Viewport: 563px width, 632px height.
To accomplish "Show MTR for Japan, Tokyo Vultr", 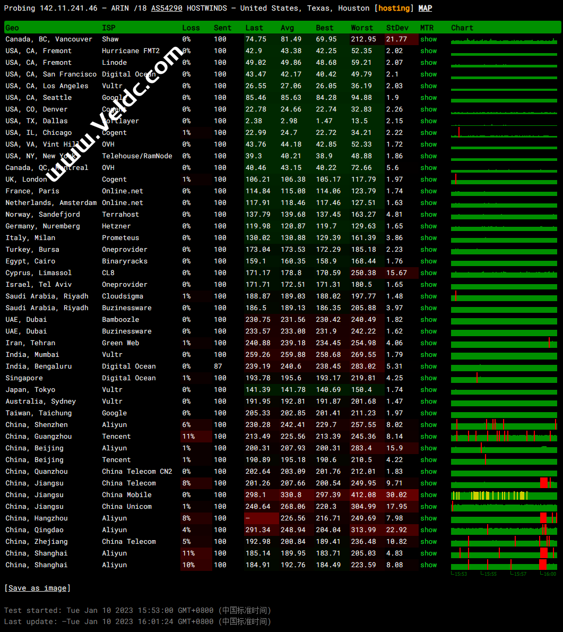I will 429,390.
